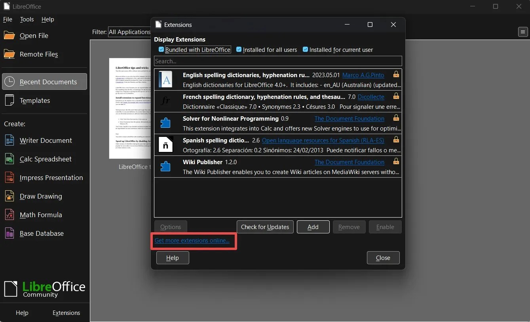The height and width of the screenshot is (322, 530).
Task: Click the extensions Search field
Action: [x=277, y=61]
